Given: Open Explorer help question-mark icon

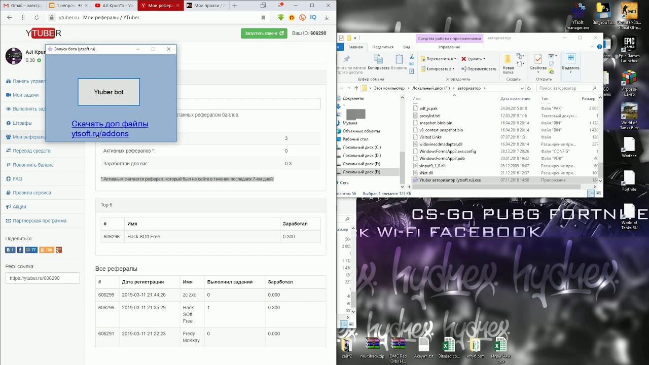Looking at the screenshot, I should coord(599,47).
